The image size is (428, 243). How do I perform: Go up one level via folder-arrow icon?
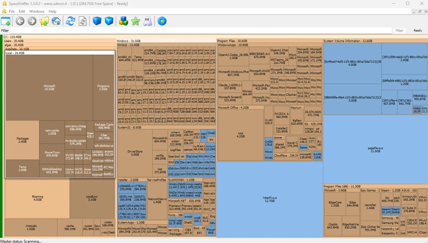point(44,21)
